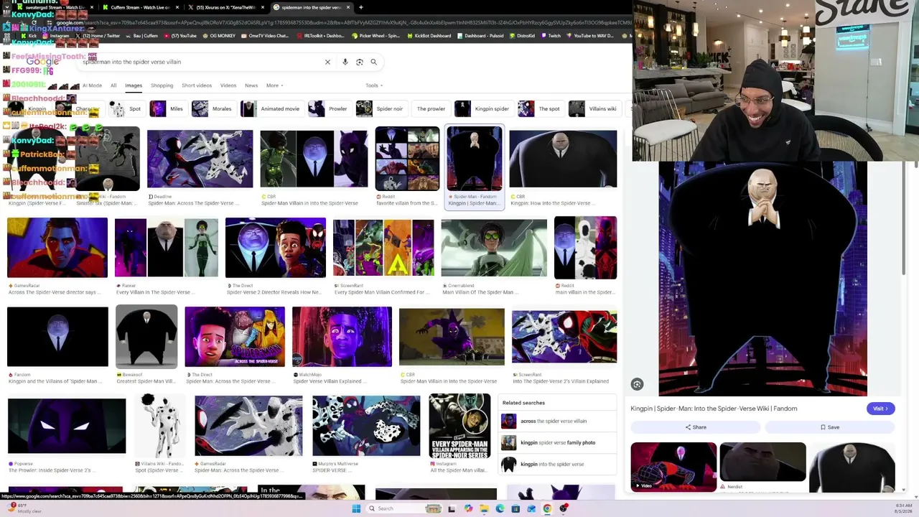
Task: Clear the search box with the X icon
Action: (x=327, y=62)
